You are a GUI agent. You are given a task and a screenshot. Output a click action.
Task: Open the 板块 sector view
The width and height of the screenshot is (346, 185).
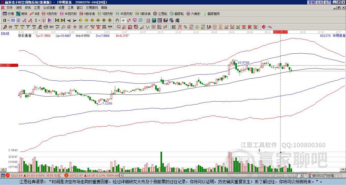(22, 14)
